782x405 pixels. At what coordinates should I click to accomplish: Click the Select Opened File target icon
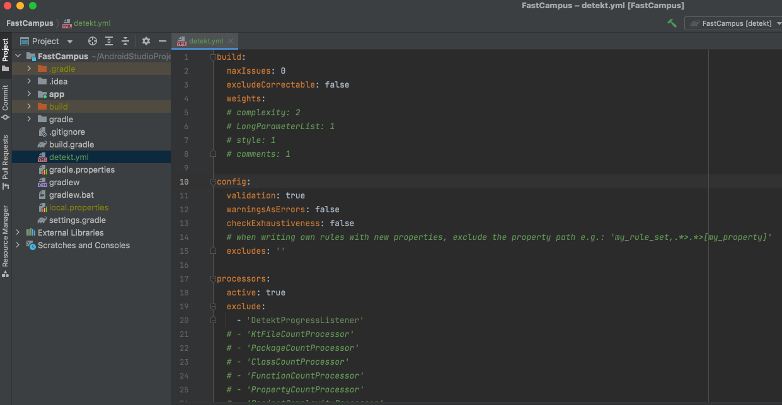click(93, 41)
